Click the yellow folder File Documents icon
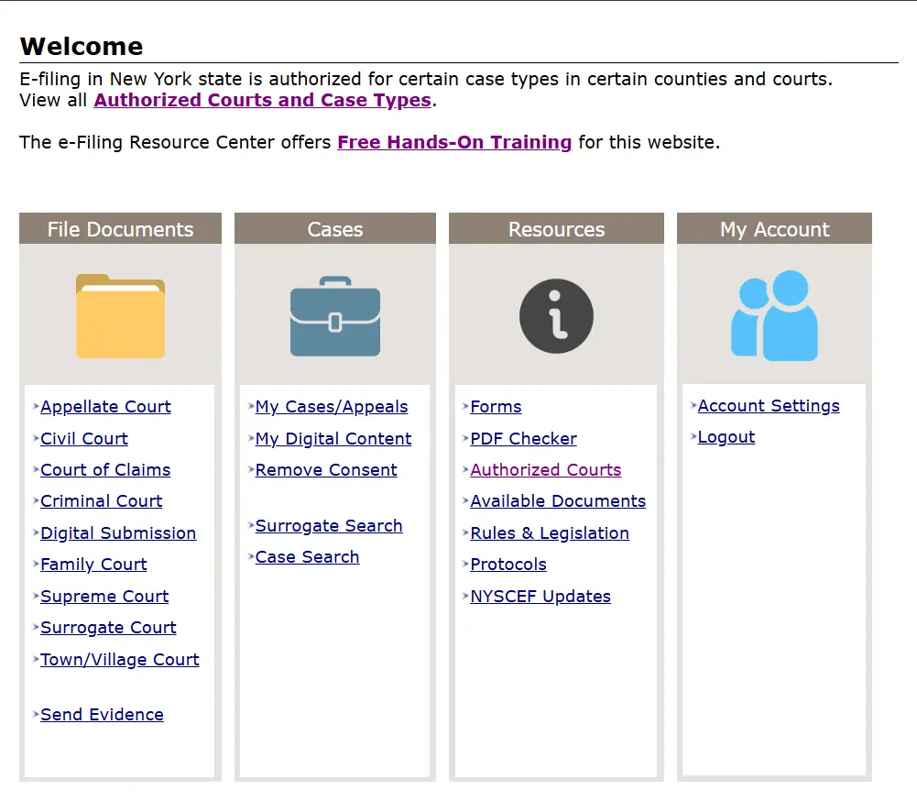917x812 pixels. tap(120, 316)
